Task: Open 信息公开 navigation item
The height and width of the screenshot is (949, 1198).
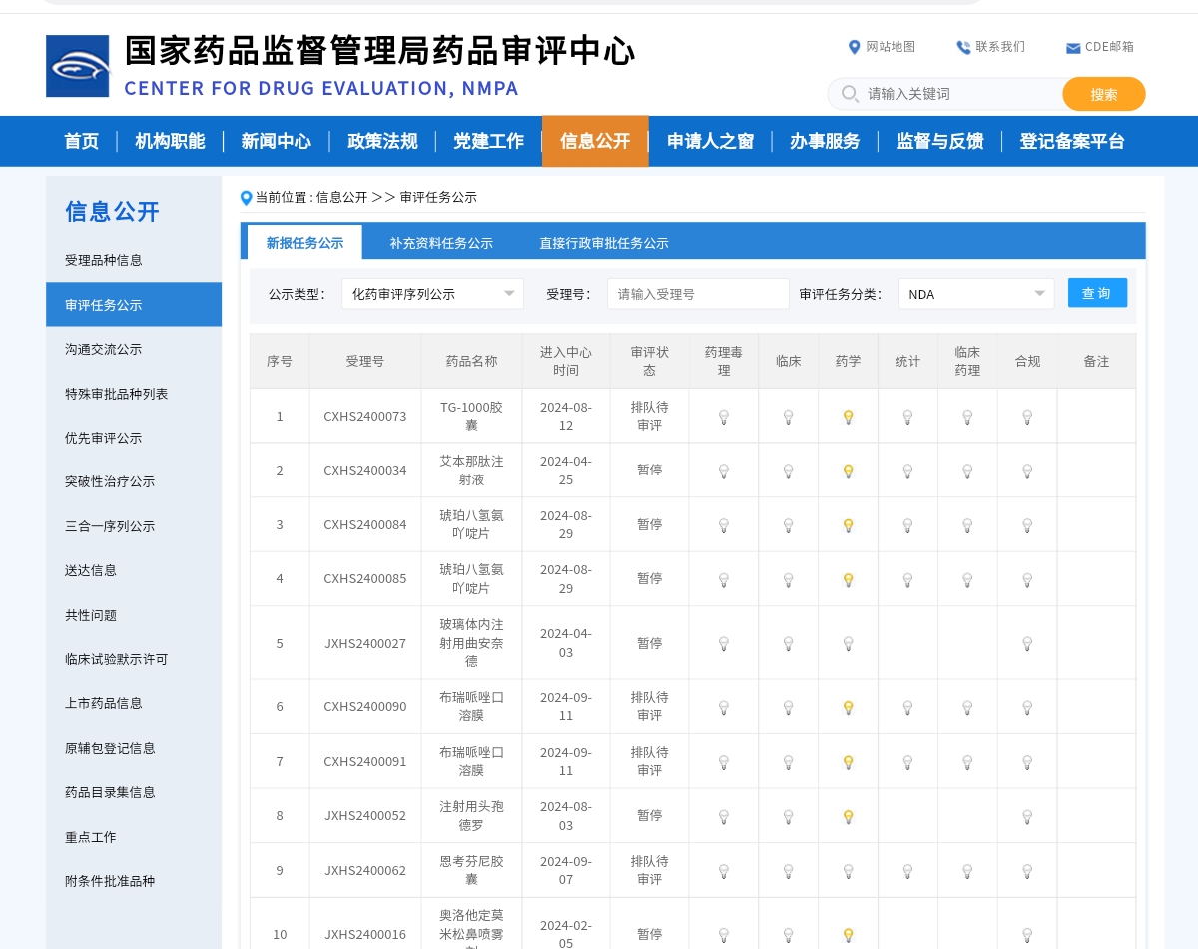Action: (x=595, y=141)
